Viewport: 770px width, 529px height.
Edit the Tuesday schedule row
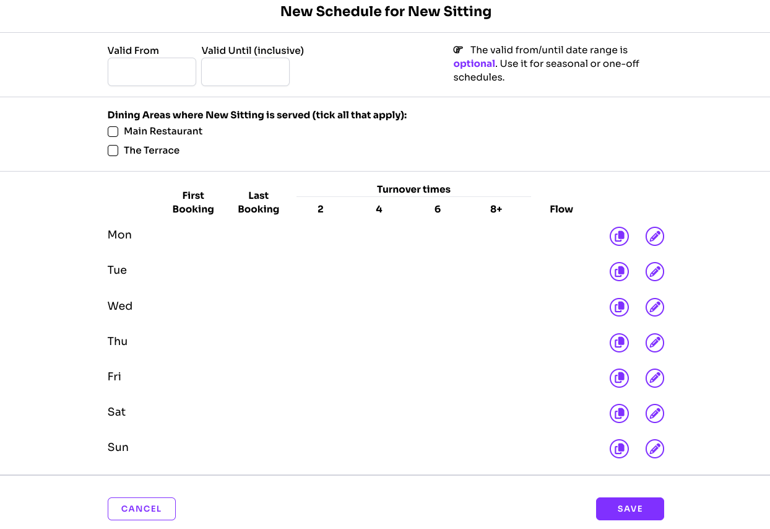655,271
